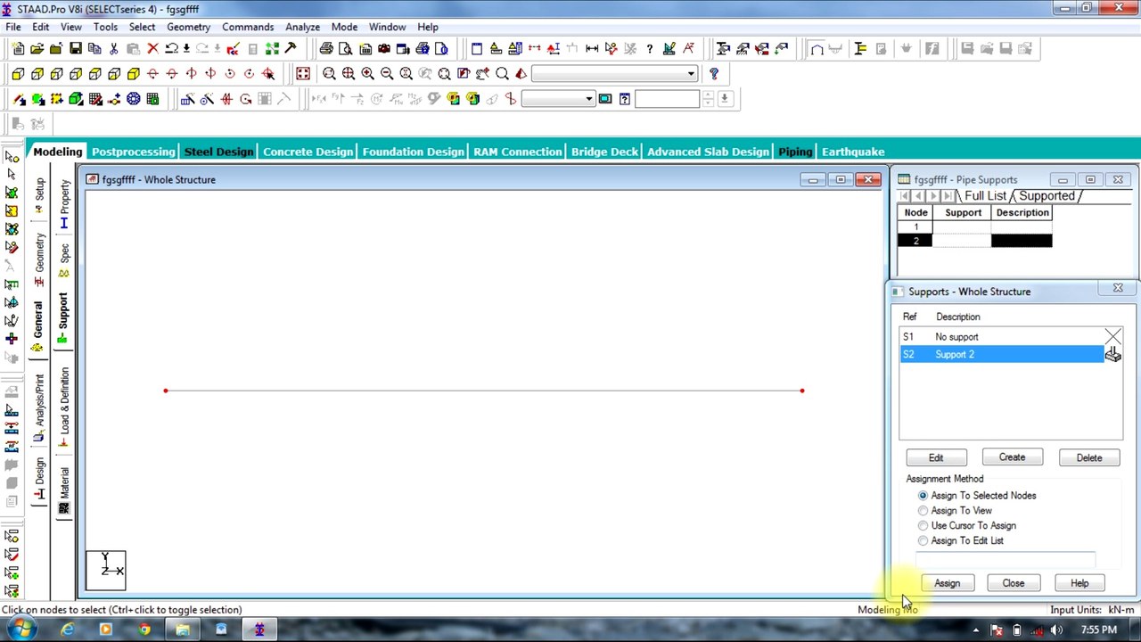Click the black question mark Info icon
This screenshot has width=1141, height=642.
pos(649,49)
